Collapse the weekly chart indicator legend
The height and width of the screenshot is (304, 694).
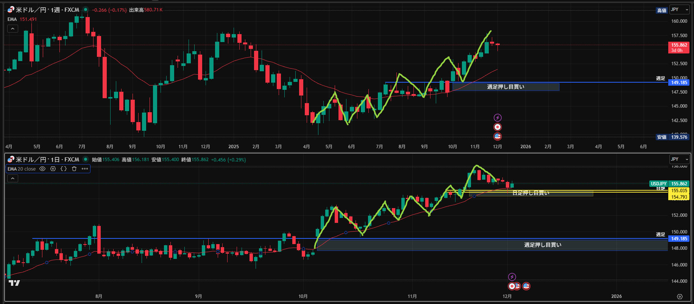click(12, 29)
